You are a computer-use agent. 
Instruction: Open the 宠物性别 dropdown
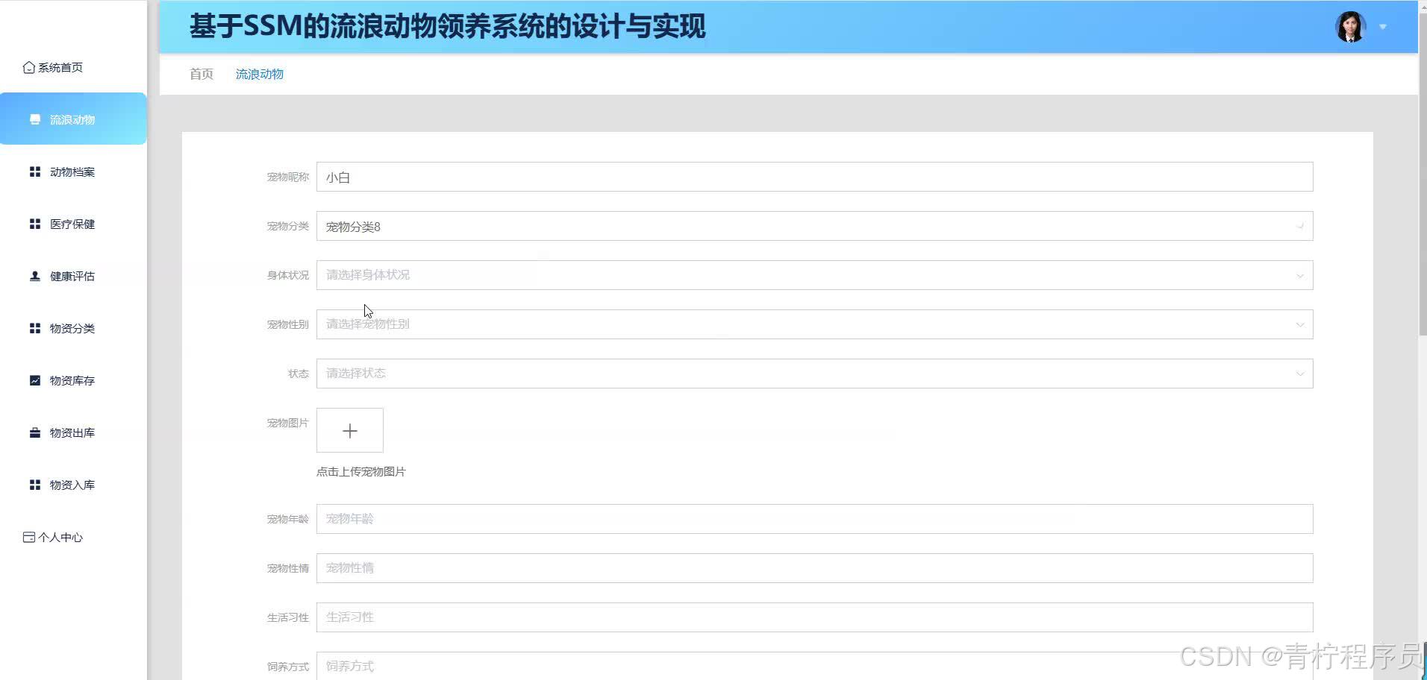(814, 324)
